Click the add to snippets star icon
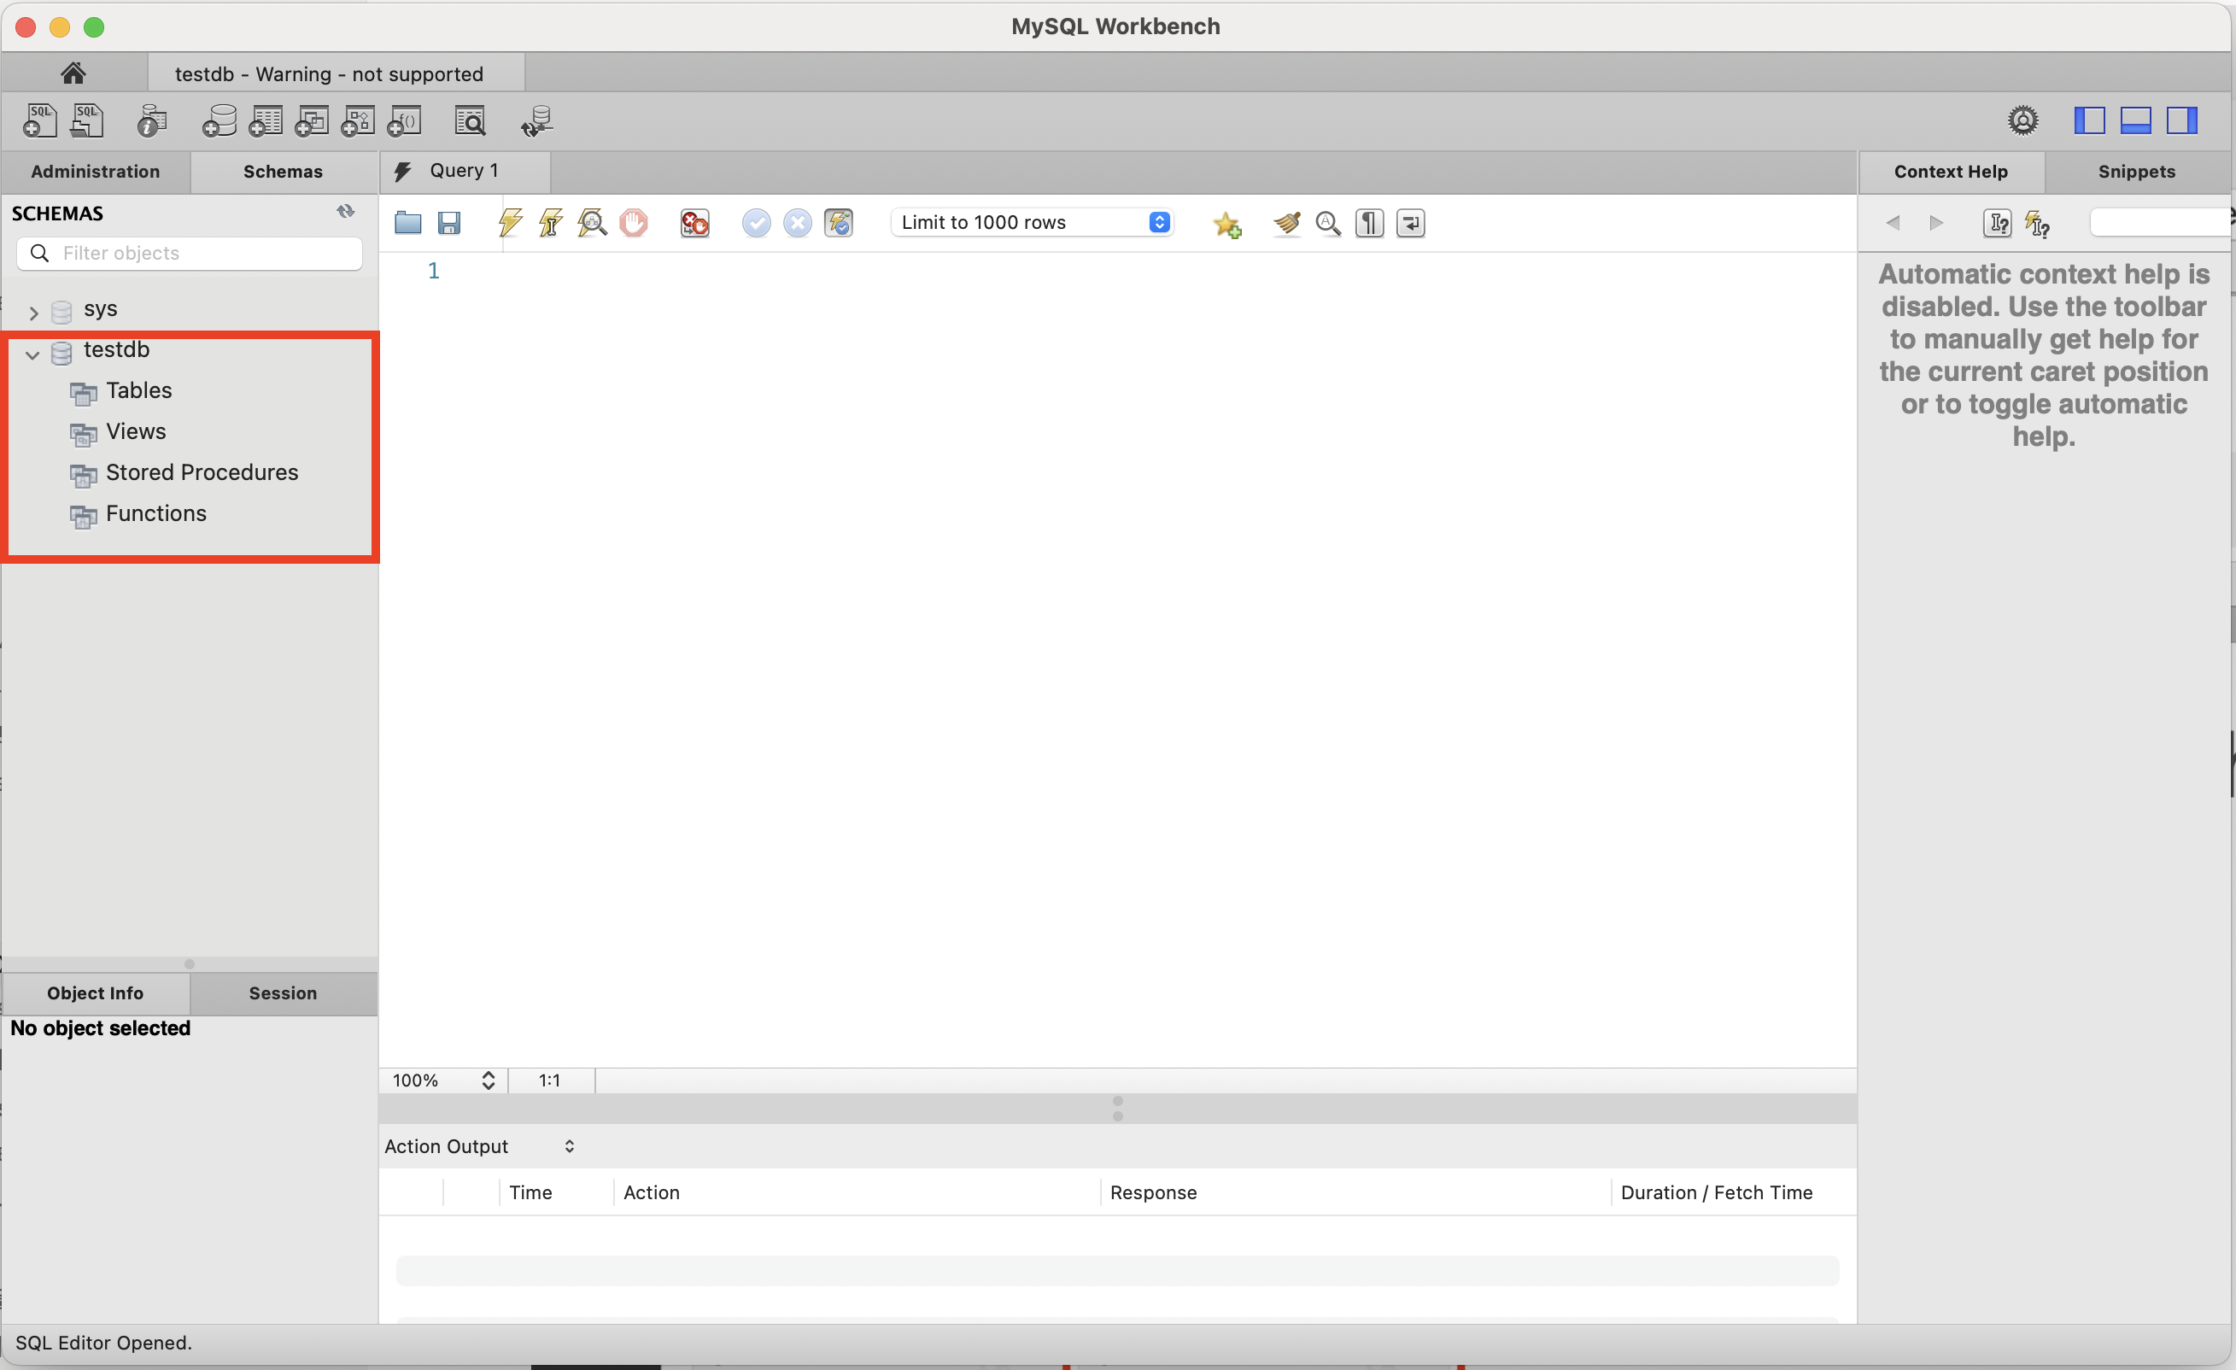The height and width of the screenshot is (1370, 2236). tap(1226, 224)
